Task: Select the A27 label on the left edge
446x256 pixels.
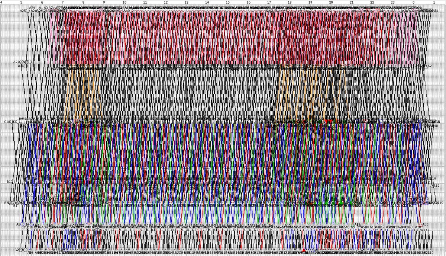Action: (x=16, y=62)
